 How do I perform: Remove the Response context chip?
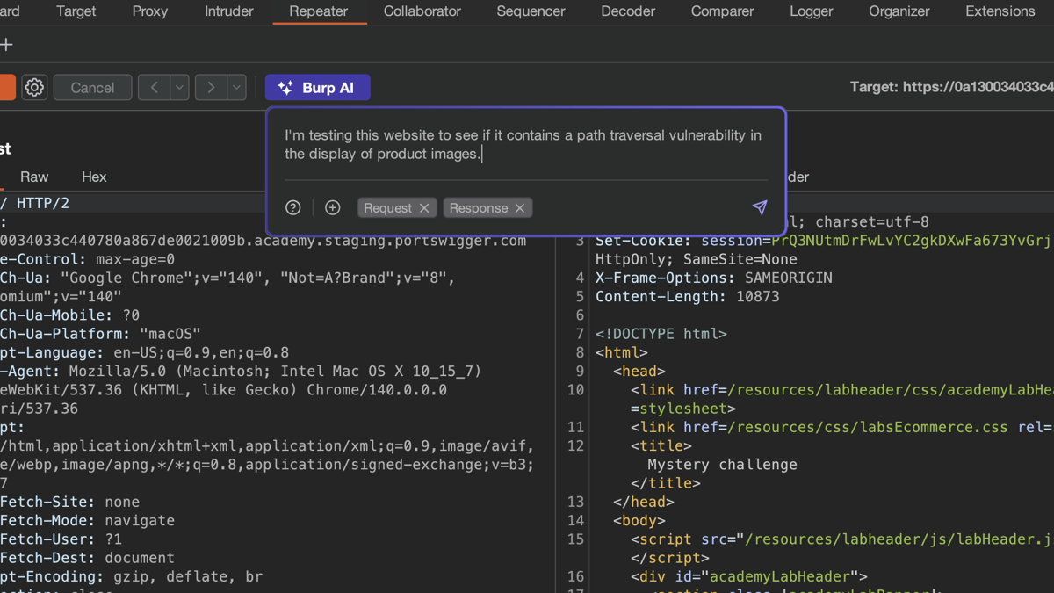pos(520,208)
